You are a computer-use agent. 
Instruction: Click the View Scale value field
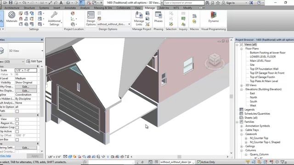click(x=26, y=70)
